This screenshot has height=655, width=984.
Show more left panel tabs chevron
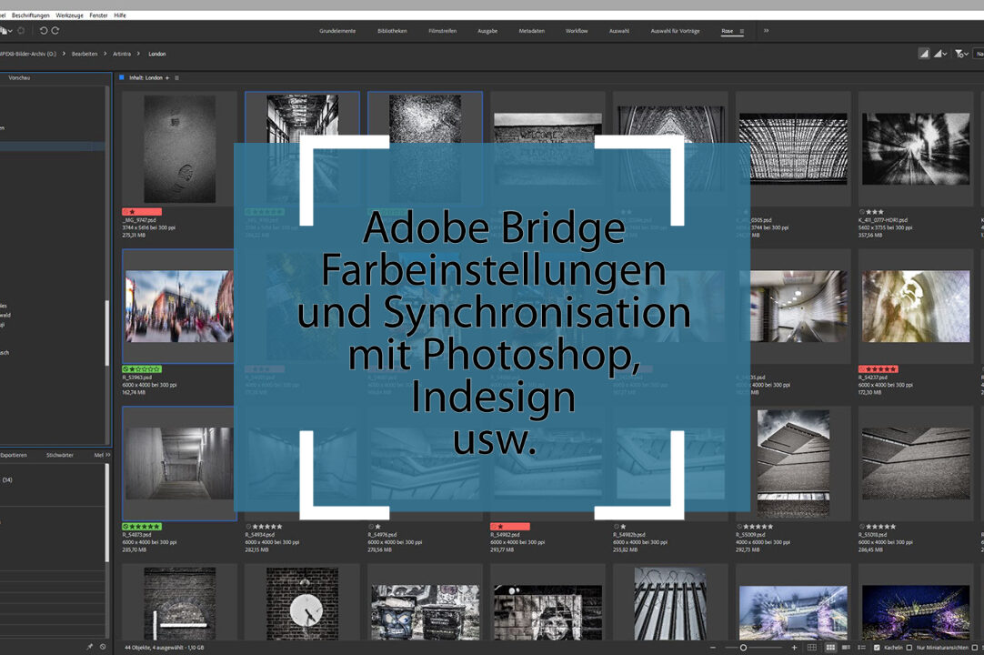tap(108, 455)
